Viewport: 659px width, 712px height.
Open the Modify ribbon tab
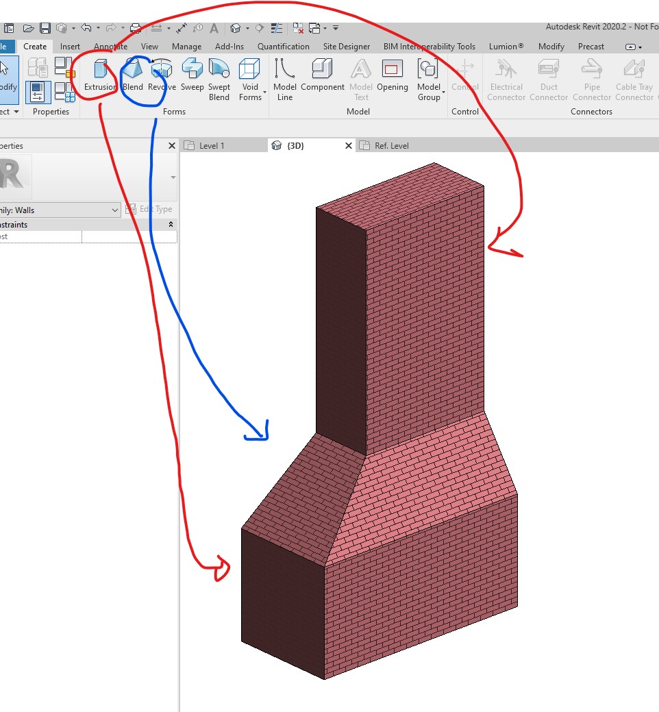(551, 47)
